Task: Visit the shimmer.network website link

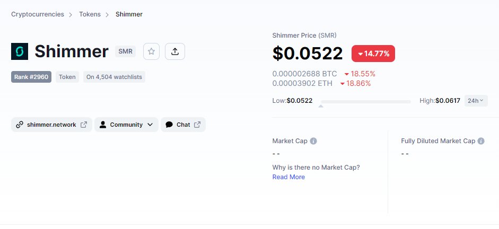Action: click(51, 125)
